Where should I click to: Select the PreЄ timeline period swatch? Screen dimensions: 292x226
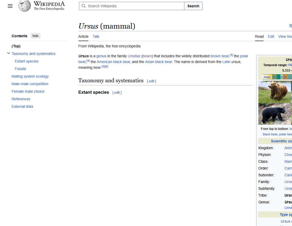point(267,77)
